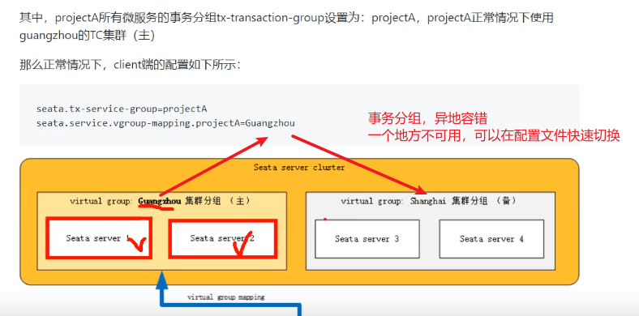Click the red checkmark on server 2

(x=242, y=246)
